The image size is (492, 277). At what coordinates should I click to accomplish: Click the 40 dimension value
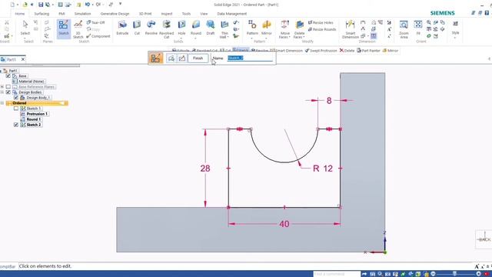(x=284, y=224)
